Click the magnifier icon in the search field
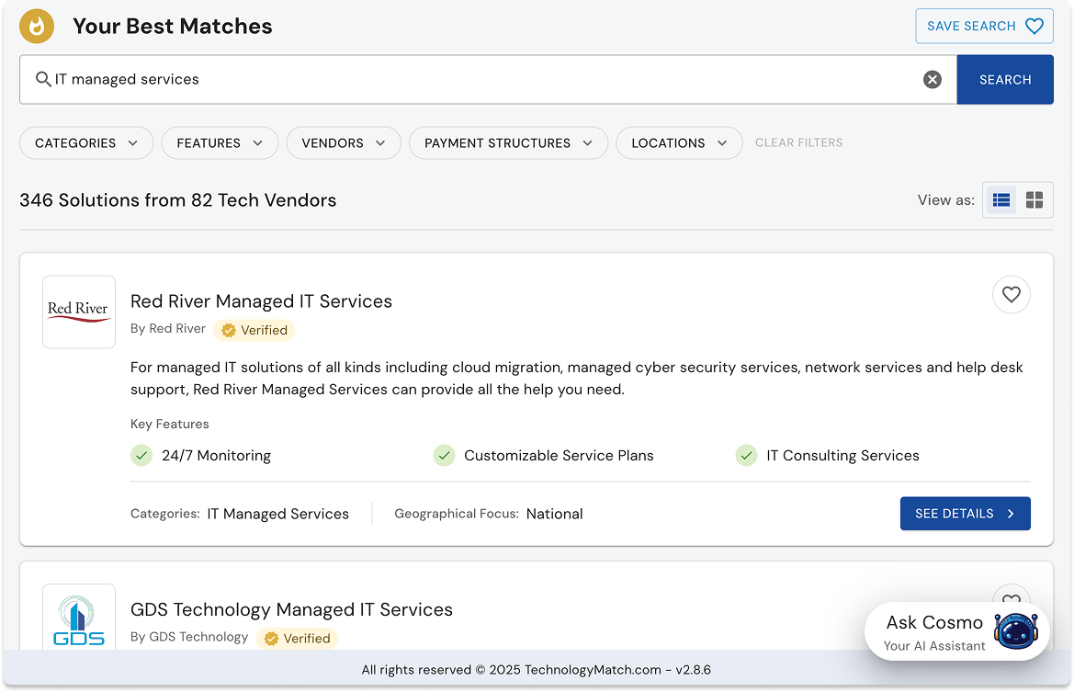Screen dimensions: 1074x692 tap(43, 79)
